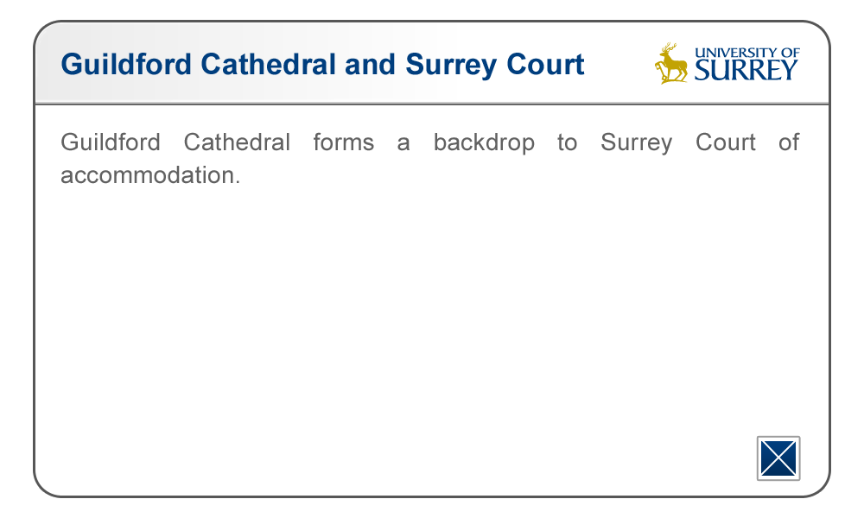Click the letter 'a' before 'backdrop'
The image size is (864, 518).
(x=403, y=144)
